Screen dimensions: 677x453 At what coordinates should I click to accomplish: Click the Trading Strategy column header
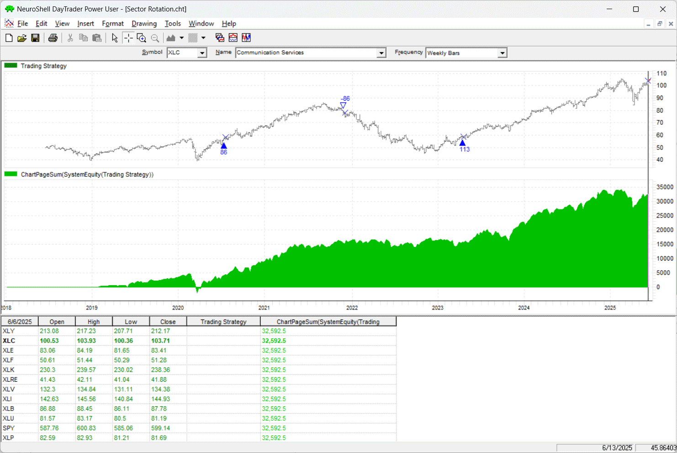[223, 322]
